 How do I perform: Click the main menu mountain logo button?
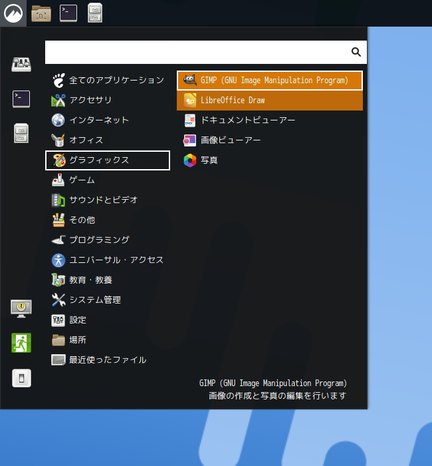point(13,13)
